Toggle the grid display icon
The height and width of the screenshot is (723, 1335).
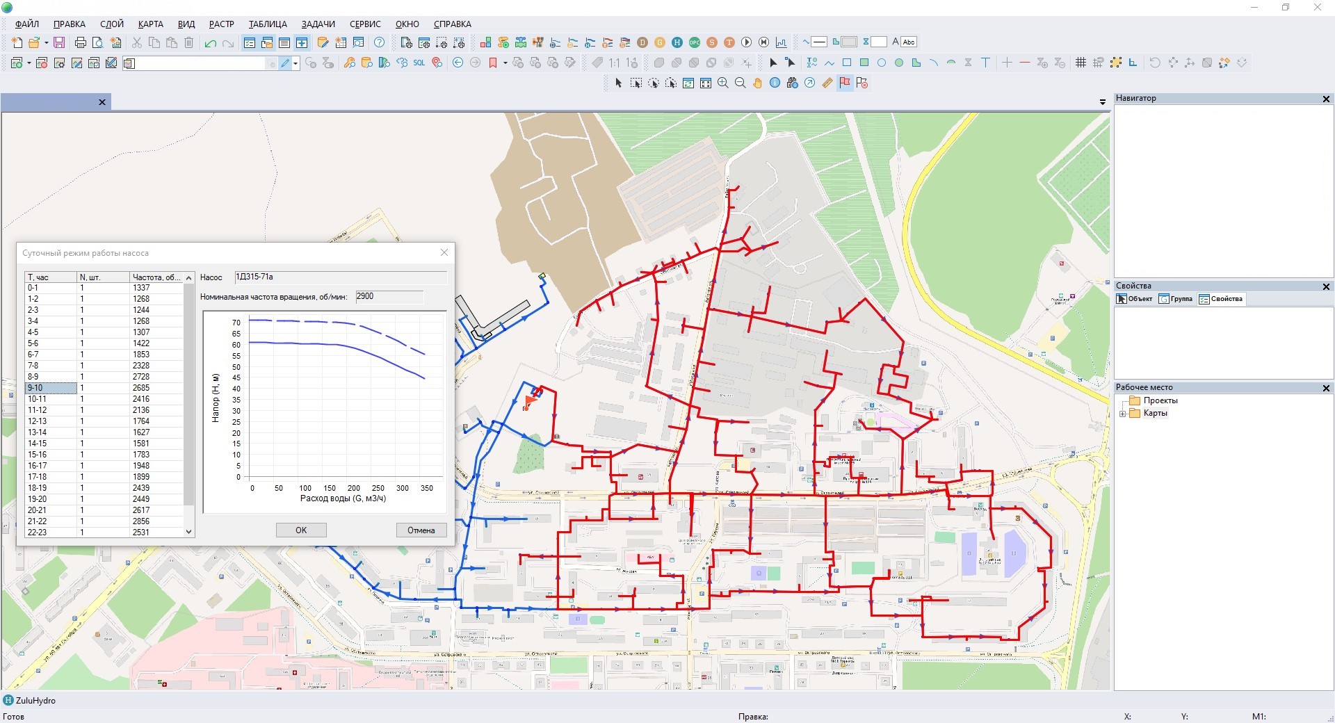(1081, 63)
